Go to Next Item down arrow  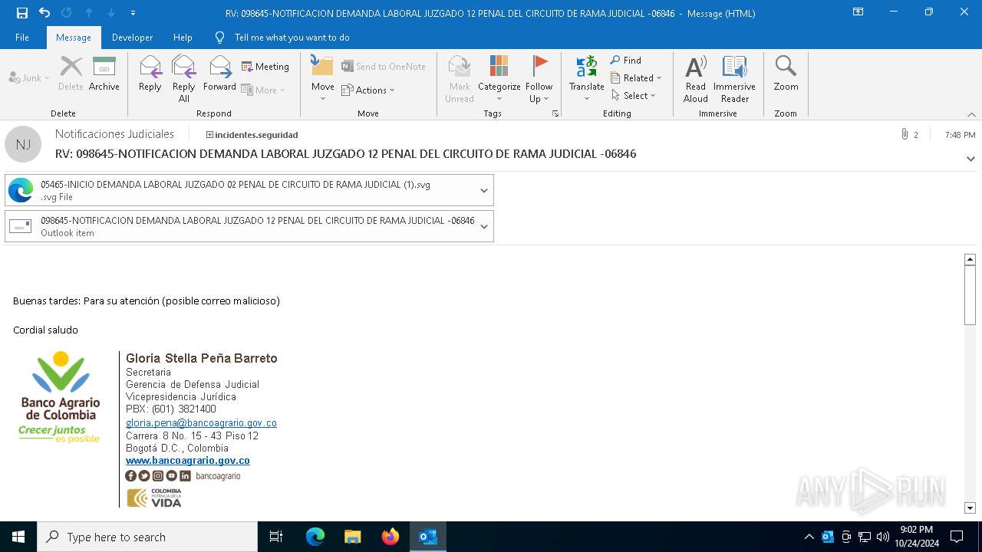coord(111,13)
